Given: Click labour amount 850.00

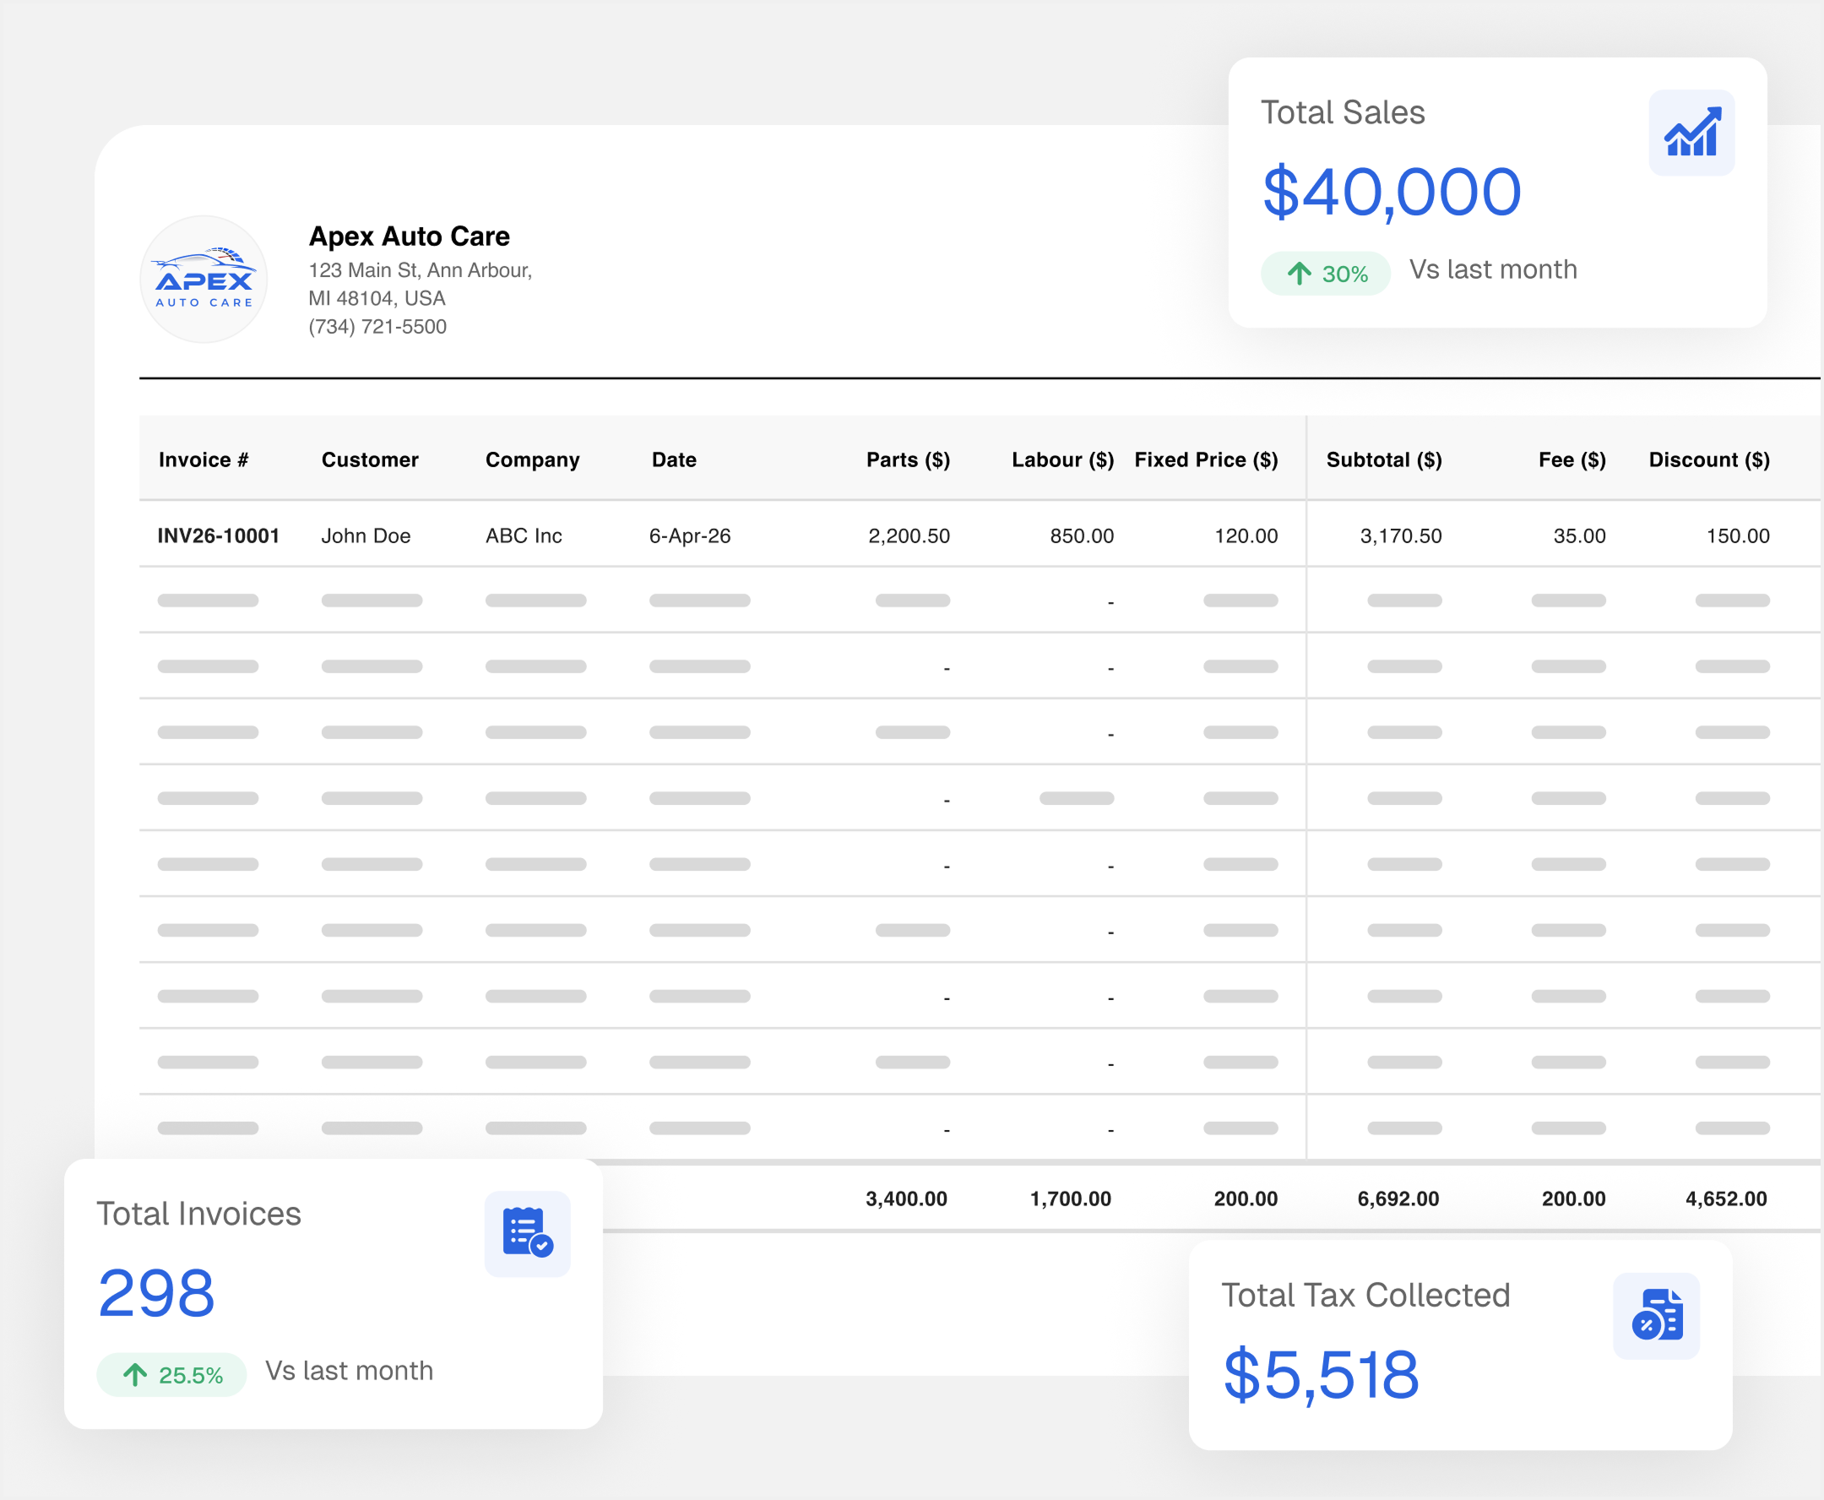Looking at the screenshot, I should 1082,535.
